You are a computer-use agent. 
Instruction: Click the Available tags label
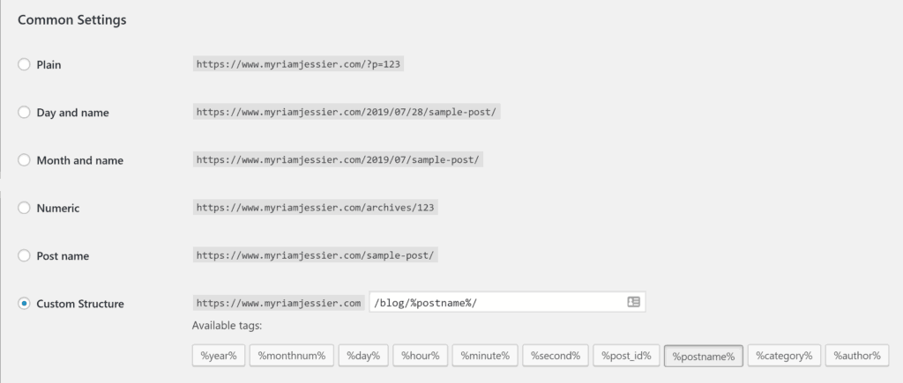coord(227,326)
